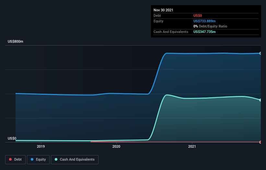Click the US$733.889m Equity value
Screen dimensions: 266x170
coord(204,21)
